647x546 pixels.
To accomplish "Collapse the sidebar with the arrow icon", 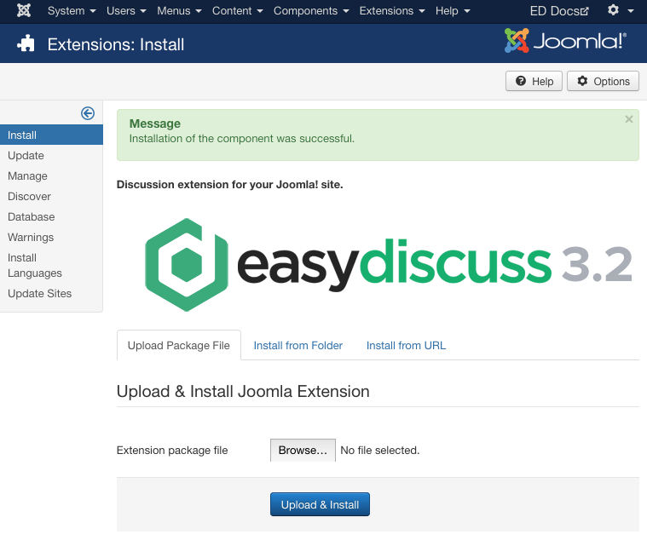I will coord(88,113).
